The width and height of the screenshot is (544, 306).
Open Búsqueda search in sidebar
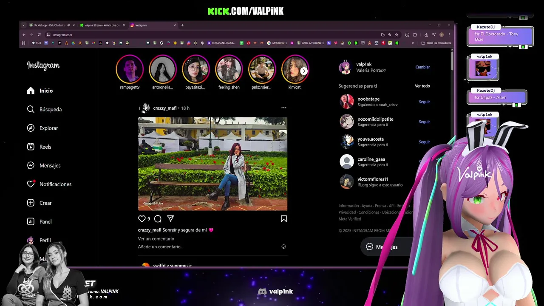pyautogui.click(x=44, y=109)
